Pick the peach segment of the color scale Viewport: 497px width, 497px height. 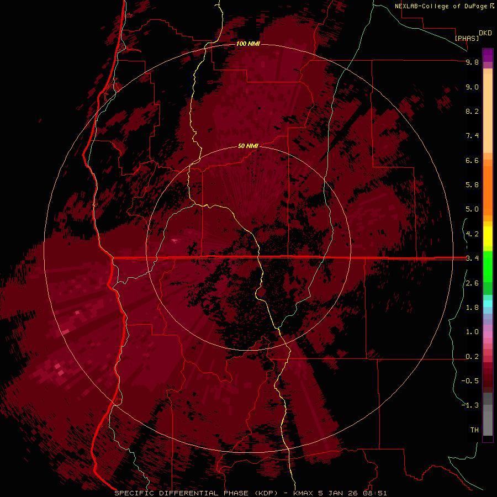pyautogui.click(x=488, y=113)
